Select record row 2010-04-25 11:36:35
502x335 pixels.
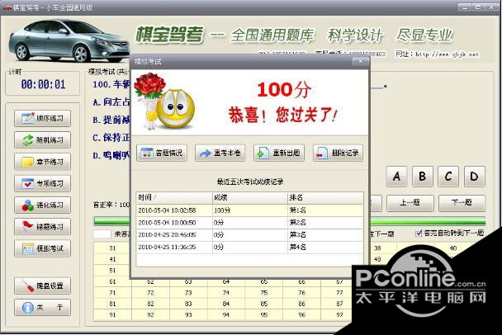coord(250,247)
